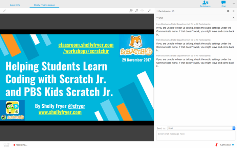
Task: Expand the Participants: 10 section
Action: [157, 11]
